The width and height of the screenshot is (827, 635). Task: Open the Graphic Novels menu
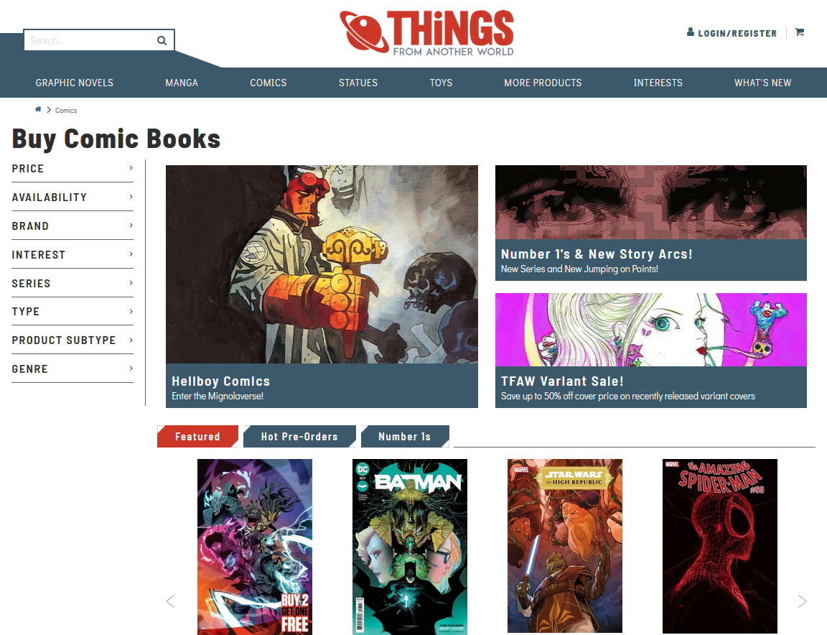pyautogui.click(x=75, y=83)
